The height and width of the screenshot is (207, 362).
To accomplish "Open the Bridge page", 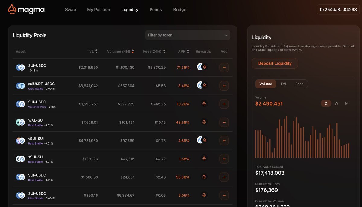I will [x=180, y=10].
